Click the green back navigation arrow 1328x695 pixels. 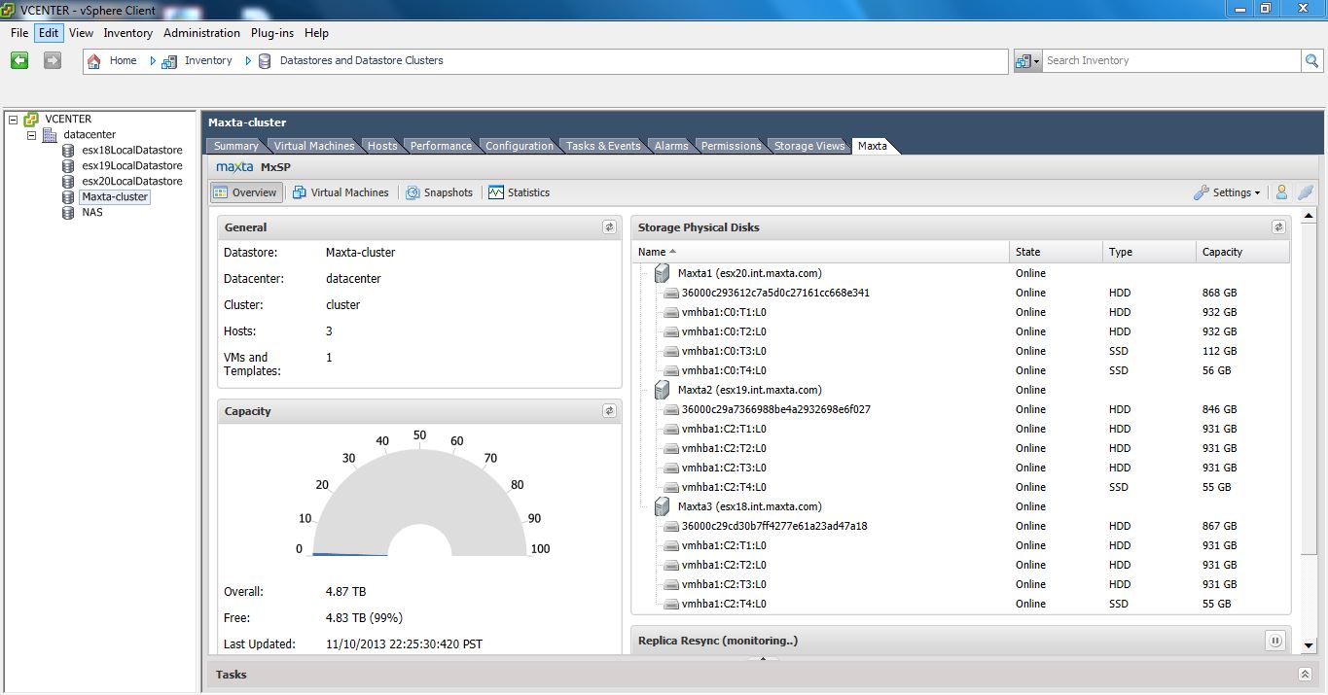pyautogui.click(x=19, y=60)
